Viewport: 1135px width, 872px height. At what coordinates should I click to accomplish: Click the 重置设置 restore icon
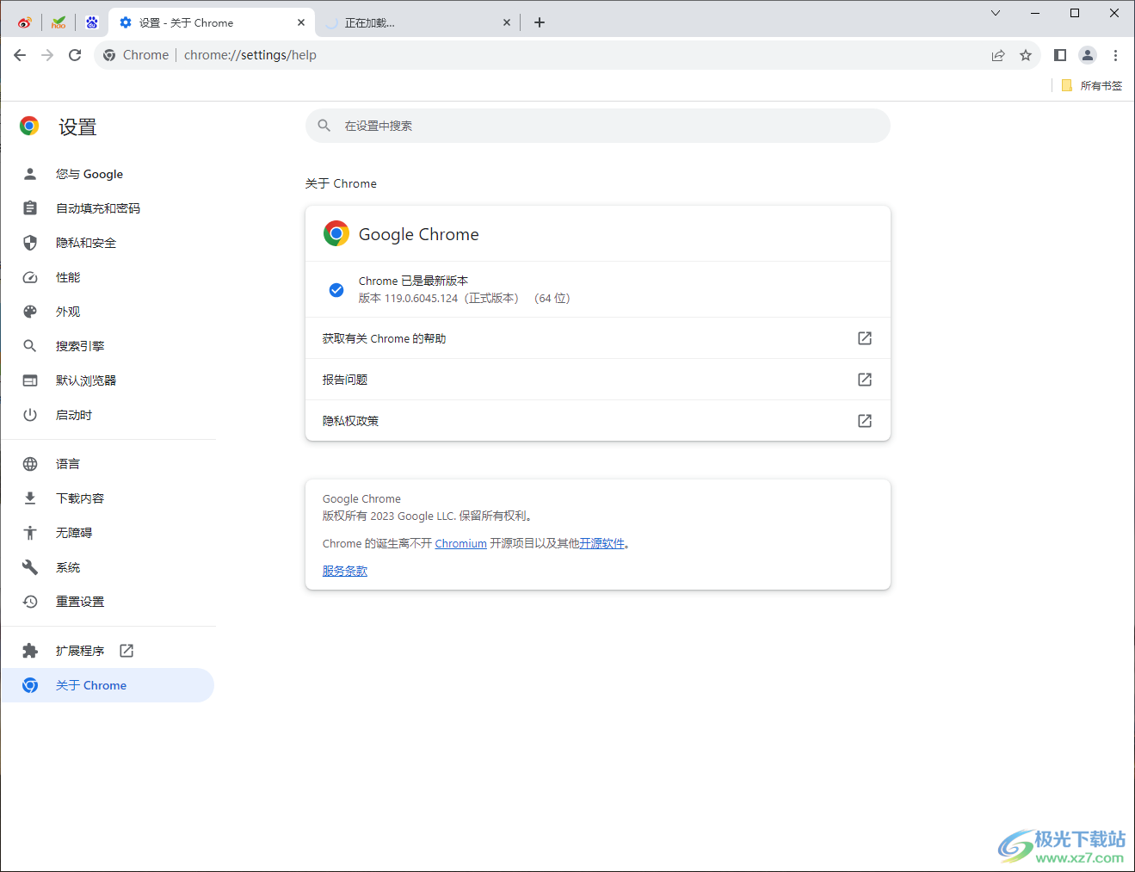[x=30, y=602]
